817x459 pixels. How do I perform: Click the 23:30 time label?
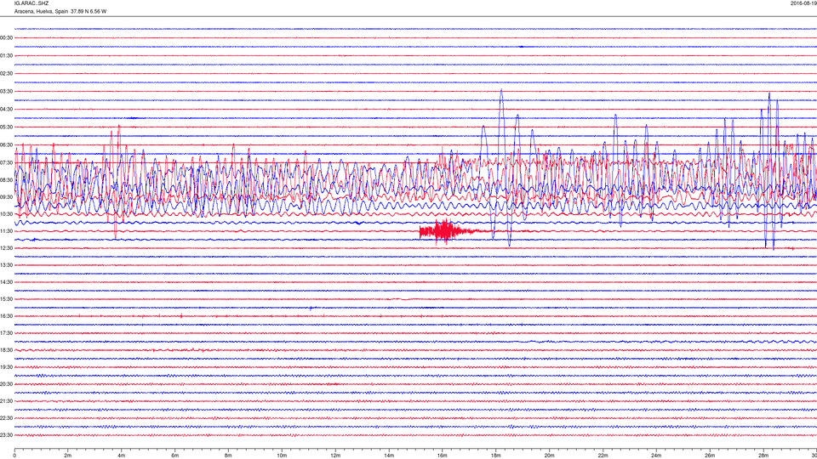tap(6, 435)
